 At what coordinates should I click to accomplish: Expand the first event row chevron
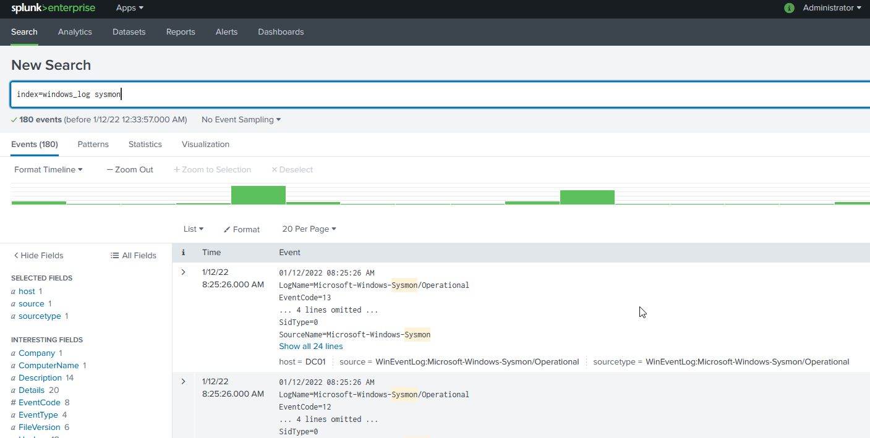pos(183,272)
